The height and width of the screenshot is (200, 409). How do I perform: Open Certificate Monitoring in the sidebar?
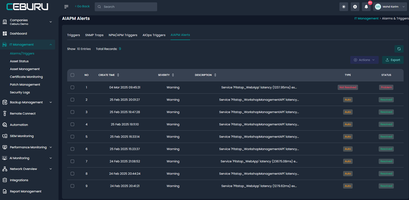click(26, 77)
